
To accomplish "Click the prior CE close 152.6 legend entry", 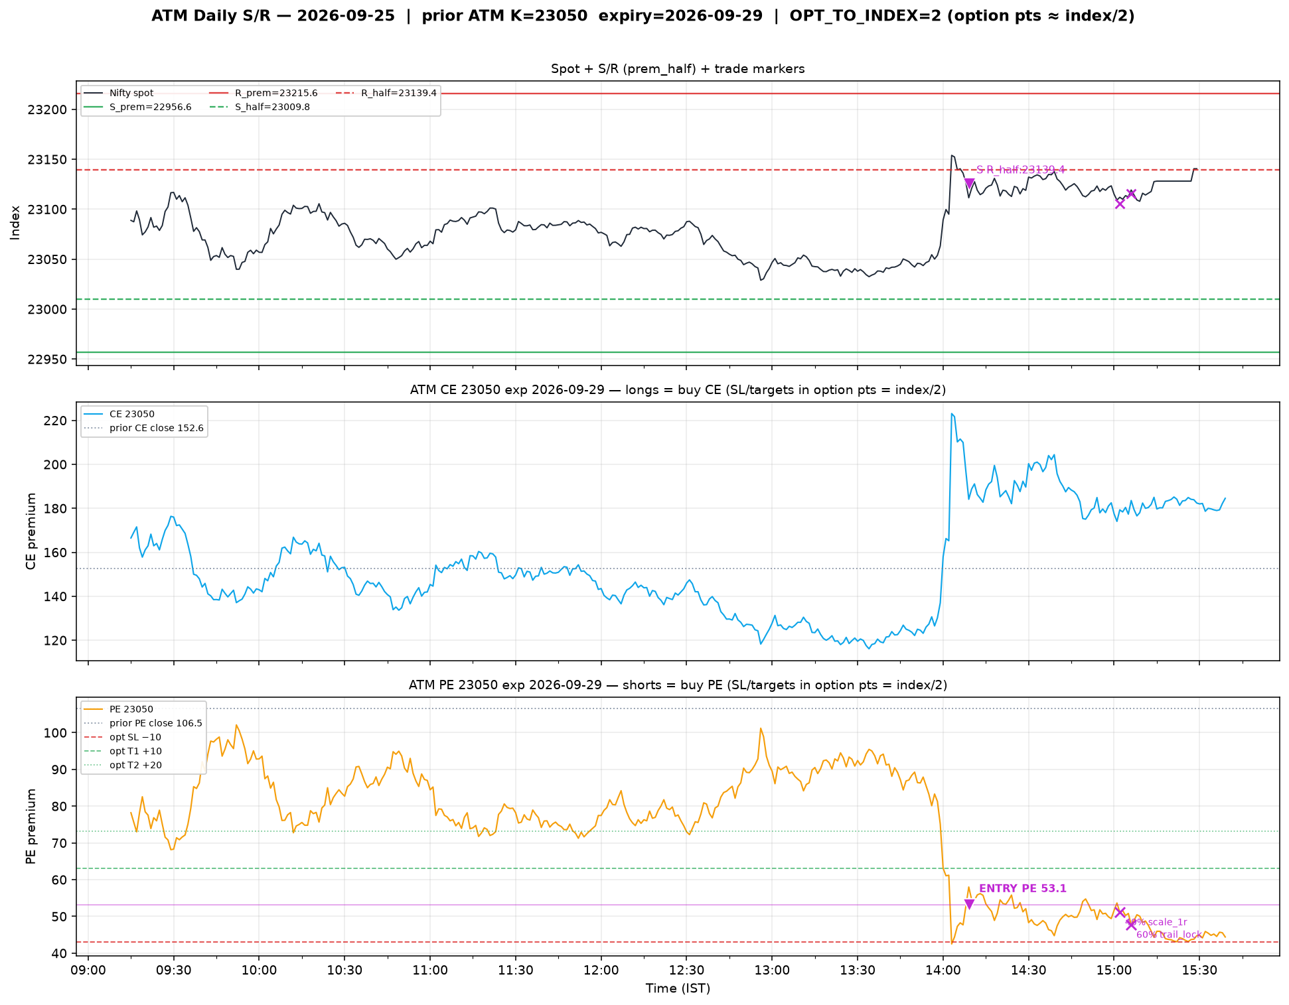I will [x=144, y=428].
